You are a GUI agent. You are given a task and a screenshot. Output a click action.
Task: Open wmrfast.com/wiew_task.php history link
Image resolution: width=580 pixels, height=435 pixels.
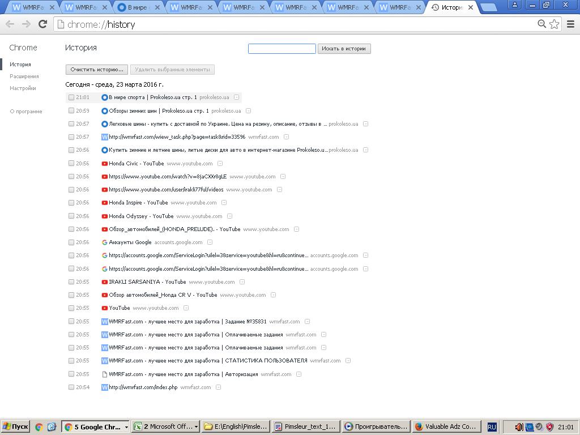(x=177, y=137)
